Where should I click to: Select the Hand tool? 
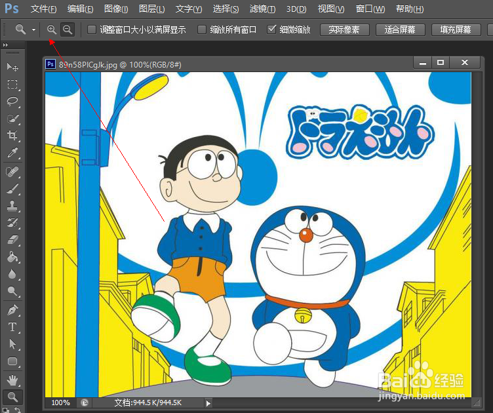pos(12,381)
